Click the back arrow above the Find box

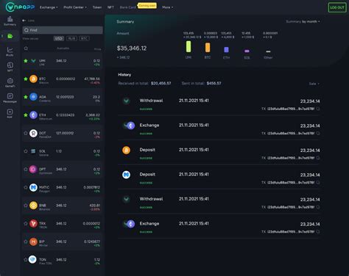coord(24,21)
